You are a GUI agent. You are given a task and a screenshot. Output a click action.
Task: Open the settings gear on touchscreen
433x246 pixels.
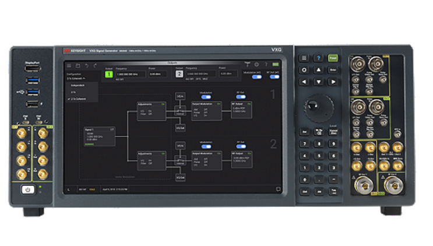(256, 65)
